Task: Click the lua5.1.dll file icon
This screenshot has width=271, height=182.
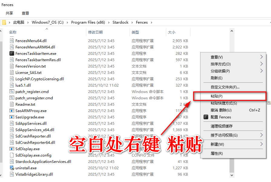Action: (12, 85)
